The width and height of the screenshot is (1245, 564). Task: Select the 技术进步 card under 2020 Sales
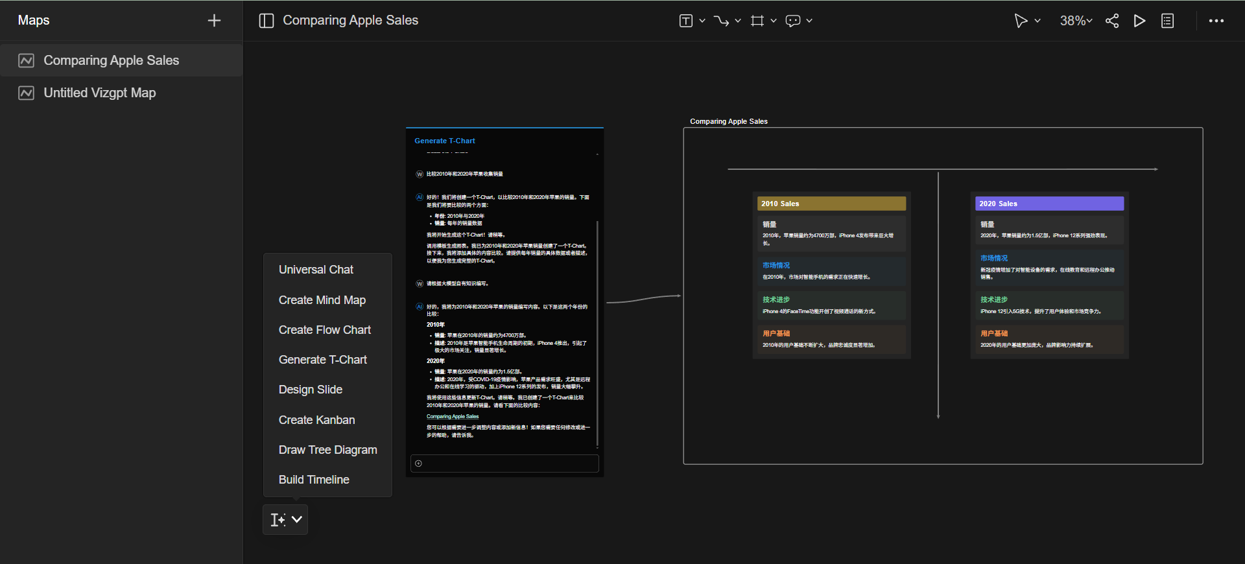point(1049,305)
